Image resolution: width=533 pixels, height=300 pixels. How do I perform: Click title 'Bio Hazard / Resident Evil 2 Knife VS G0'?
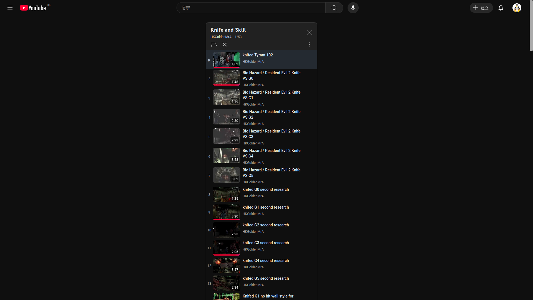pyautogui.click(x=271, y=76)
